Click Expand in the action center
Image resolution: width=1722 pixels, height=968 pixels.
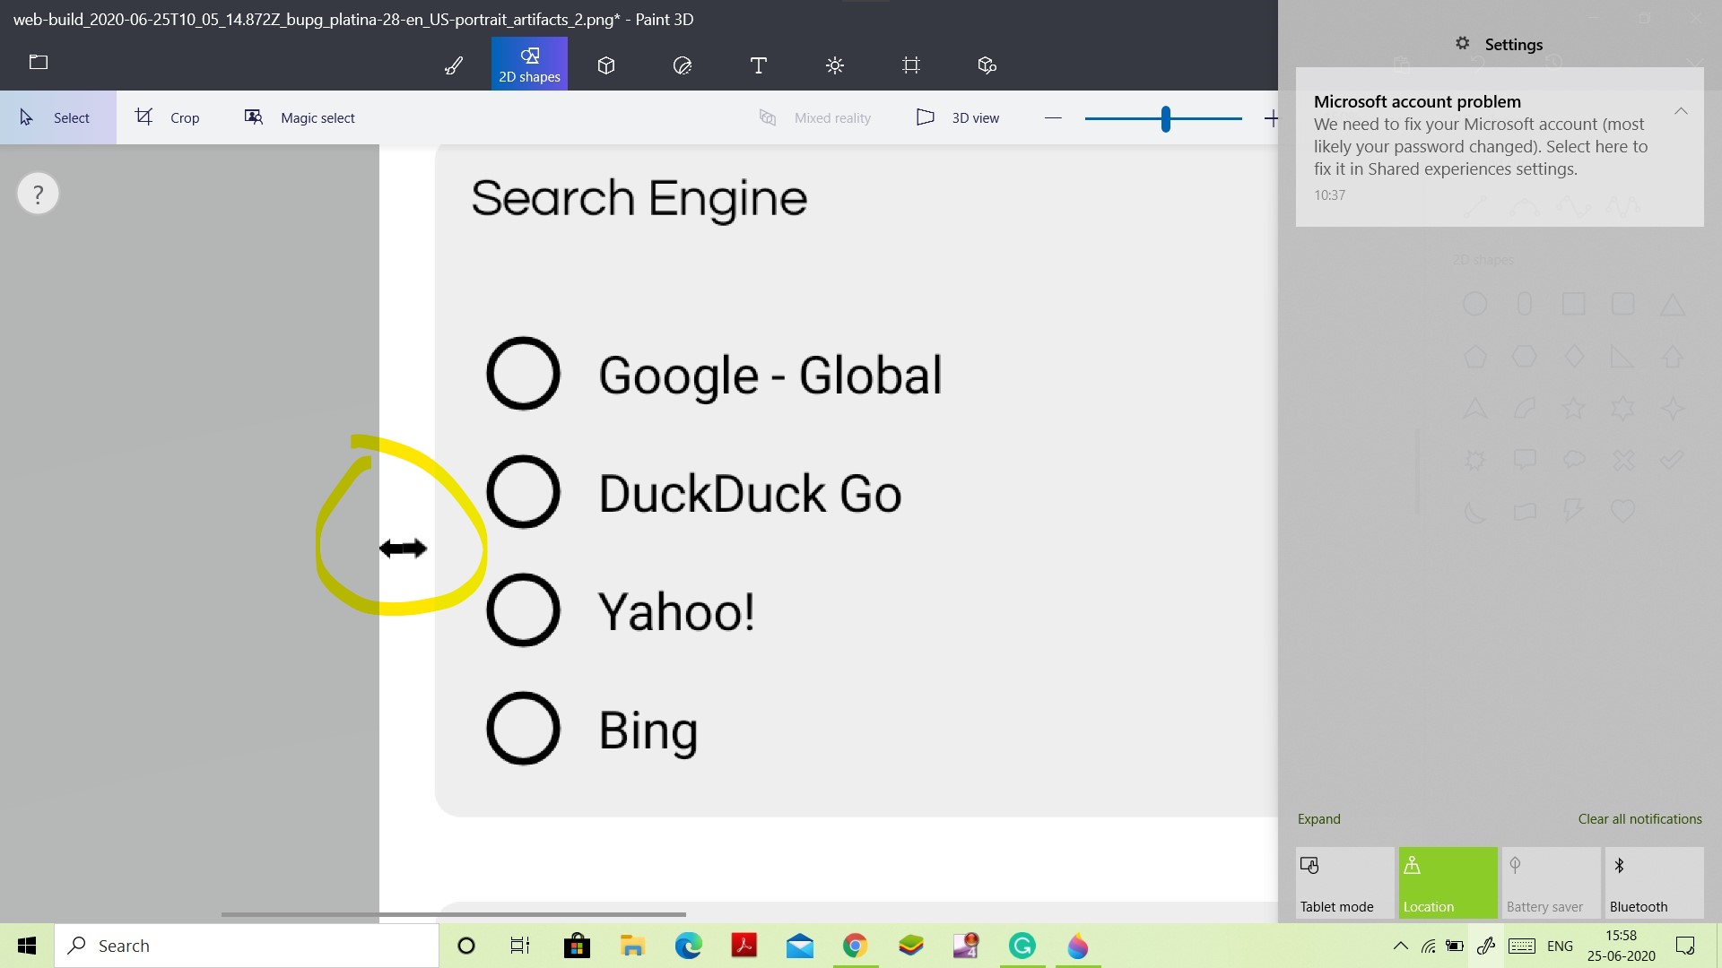click(x=1318, y=818)
